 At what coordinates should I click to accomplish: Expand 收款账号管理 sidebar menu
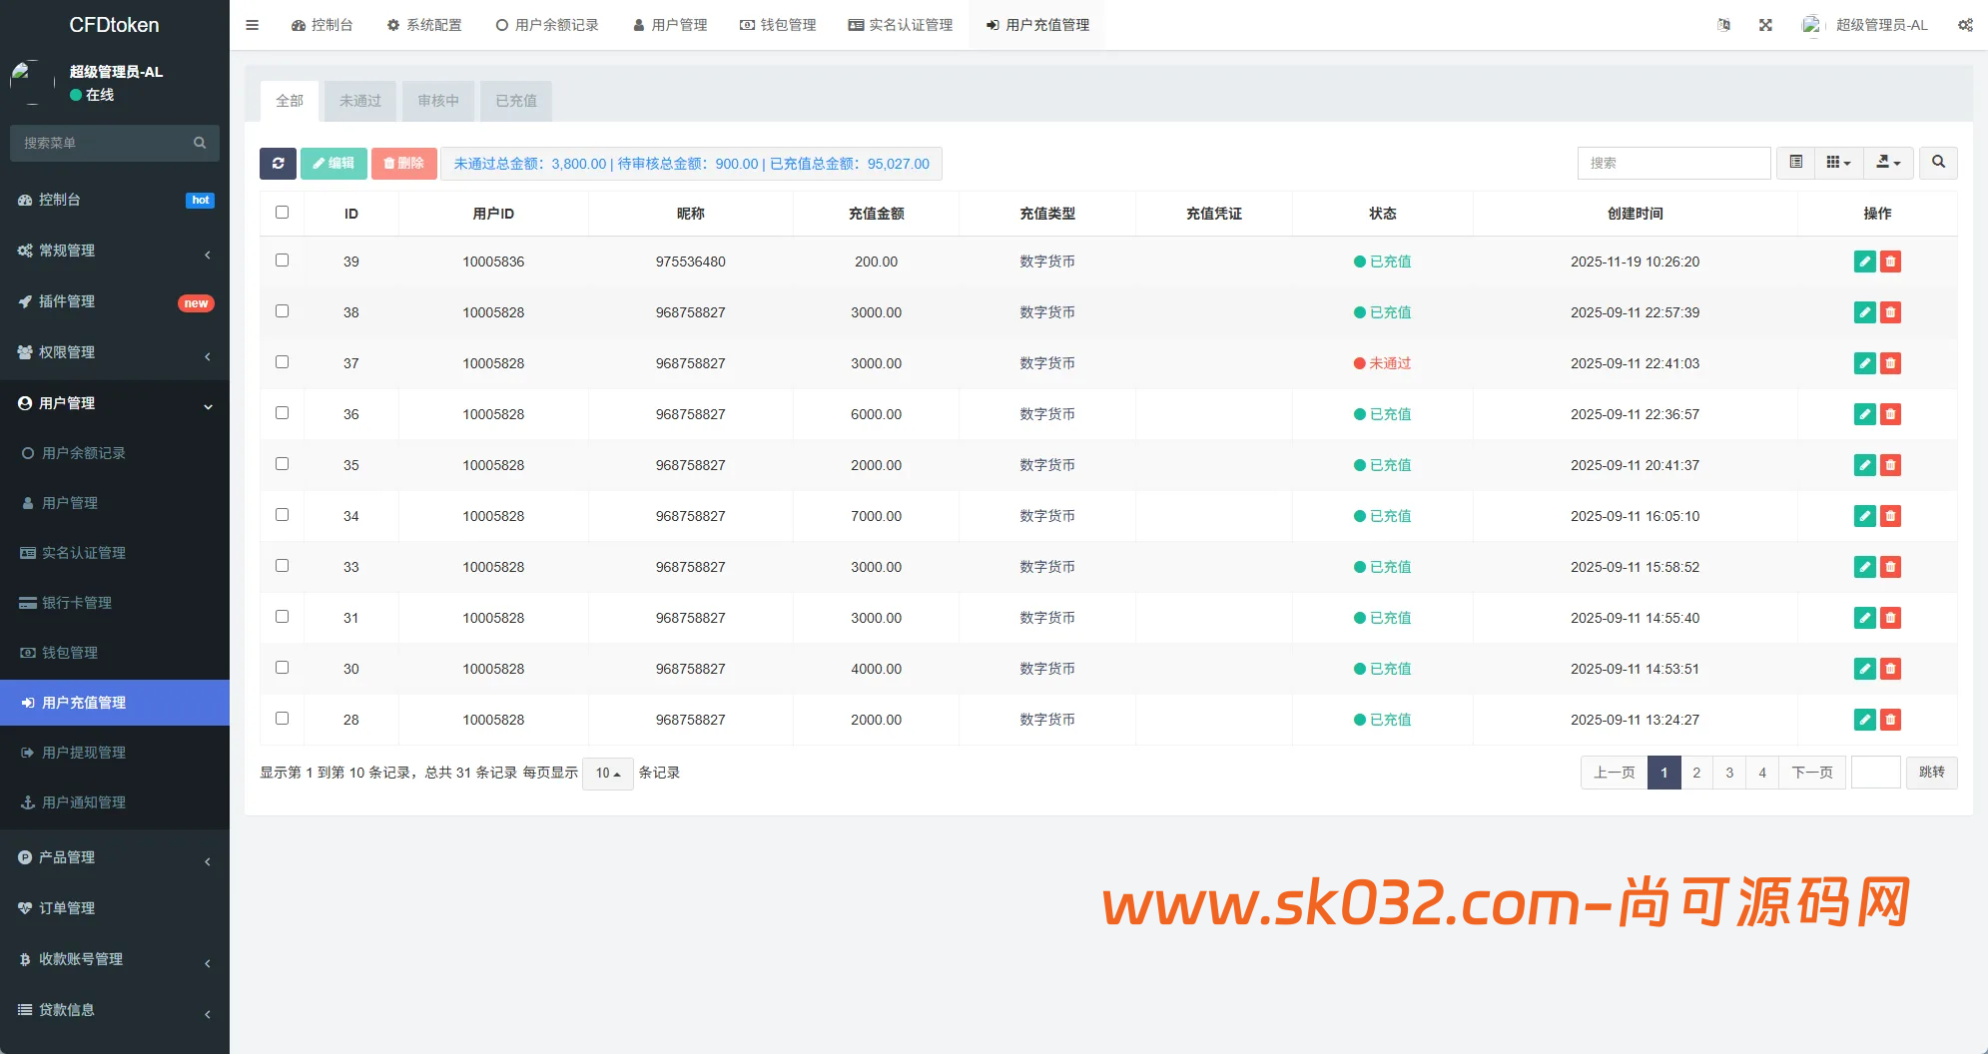[115, 959]
